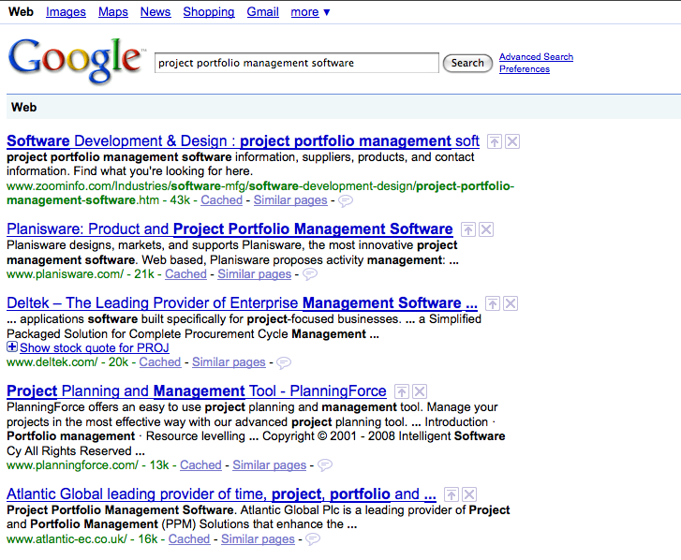681x560 pixels.
Task: Open search Preferences link
Action: [525, 69]
